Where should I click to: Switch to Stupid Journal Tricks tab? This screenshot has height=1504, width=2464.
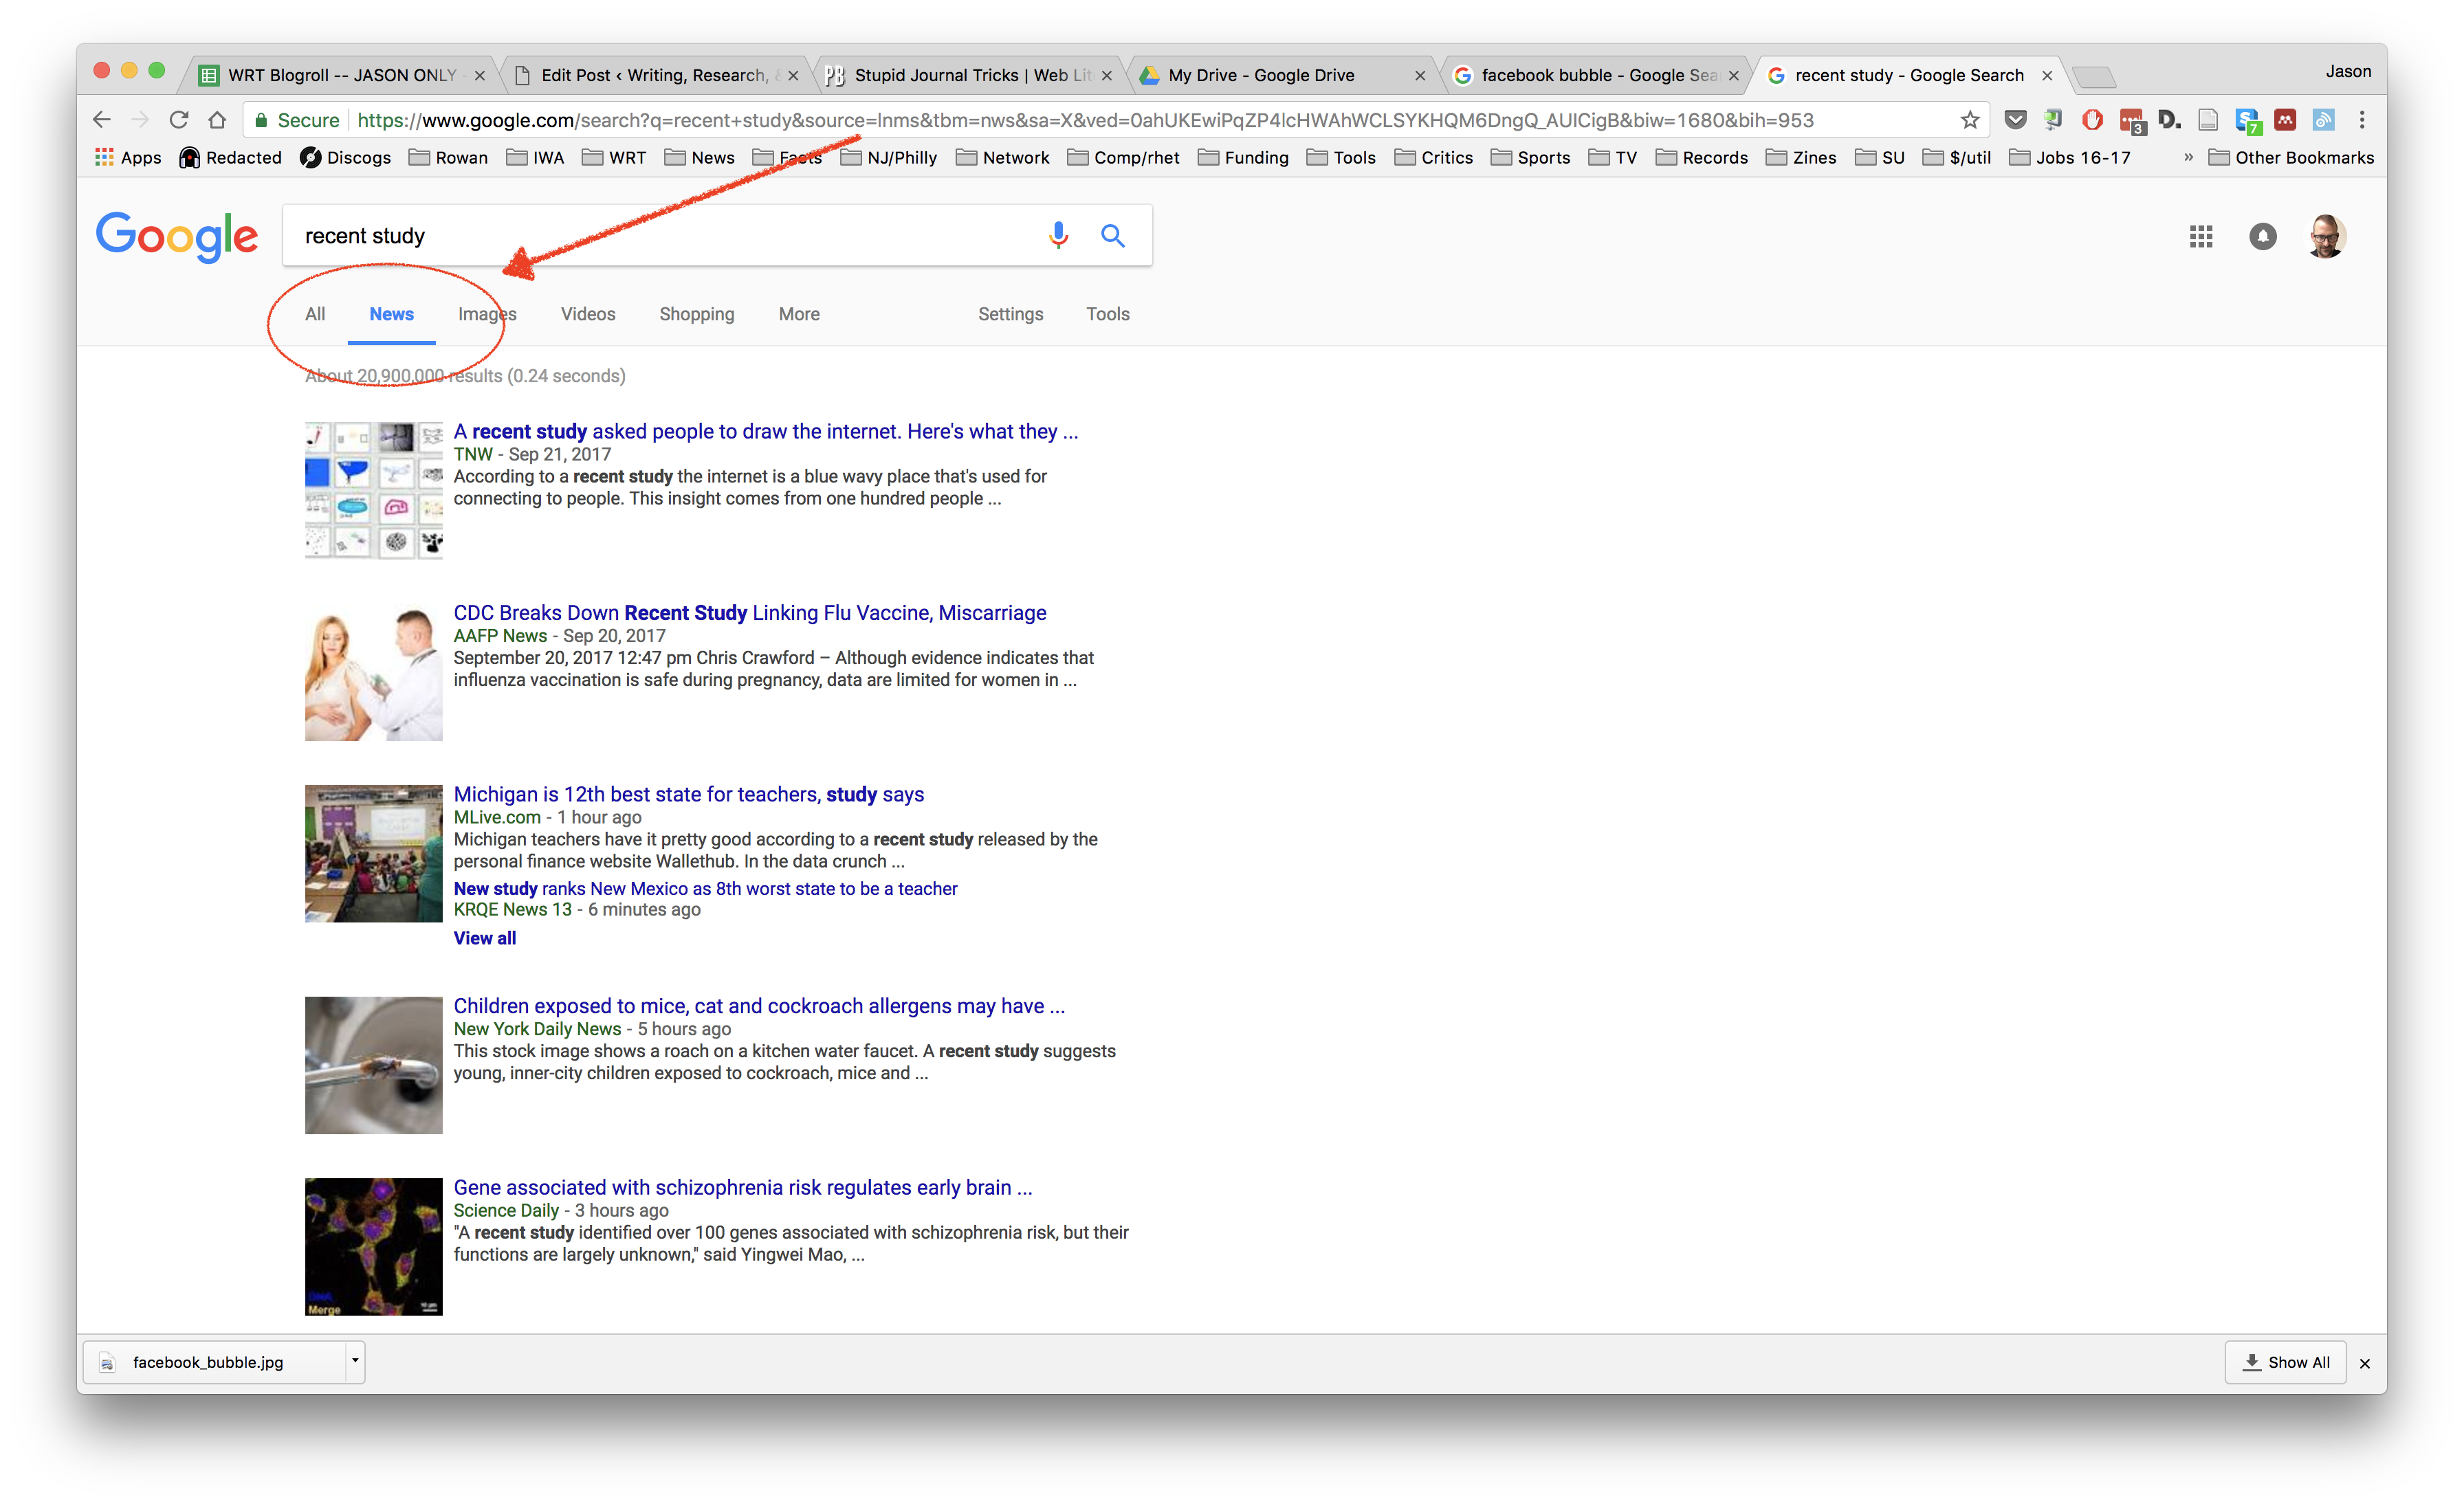pyautogui.click(x=970, y=75)
